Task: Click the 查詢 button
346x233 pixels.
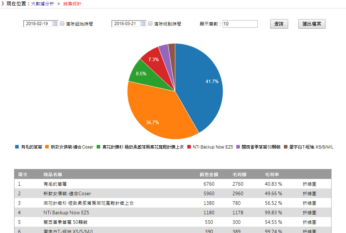Action: [279, 24]
